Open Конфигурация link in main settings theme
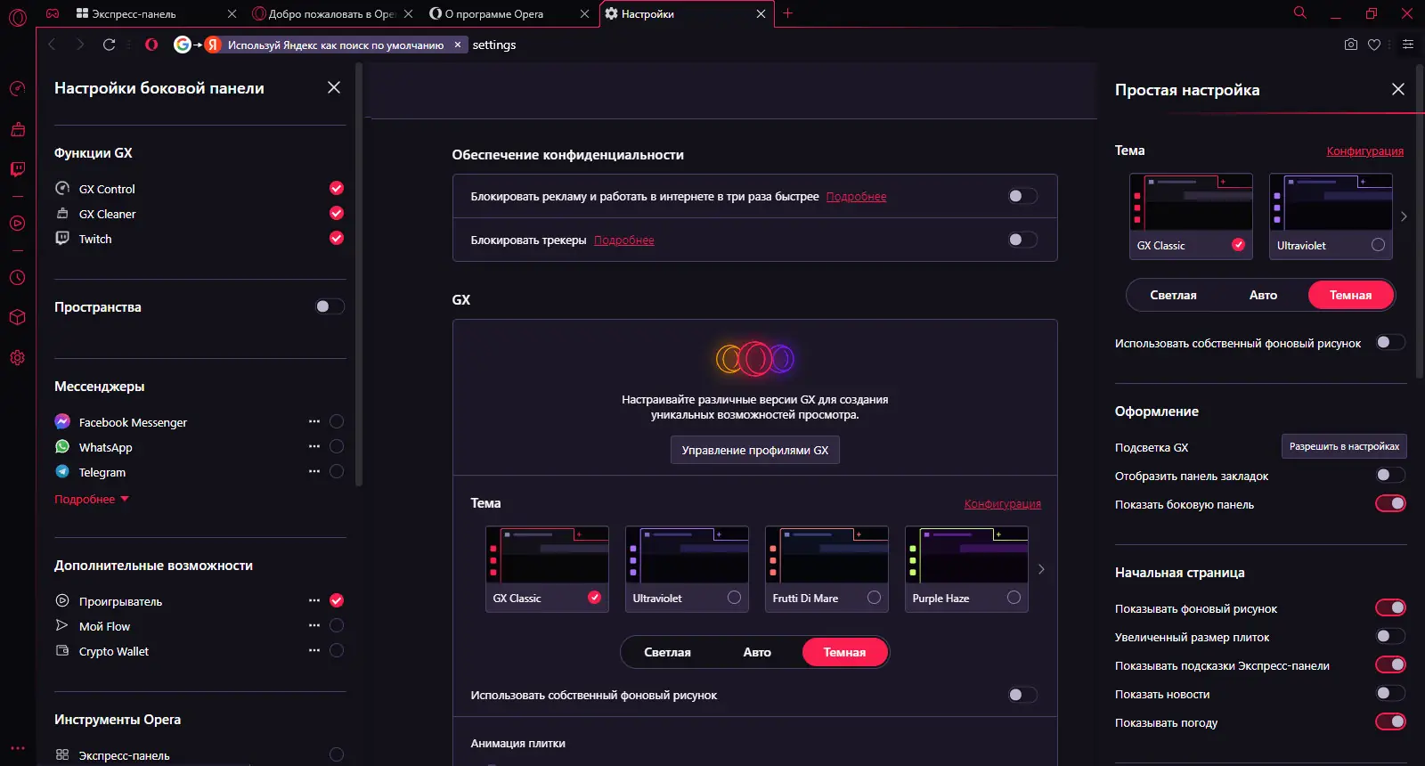This screenshot has height=766, width=1425. pyautogui.click(x=1002, y=504)
